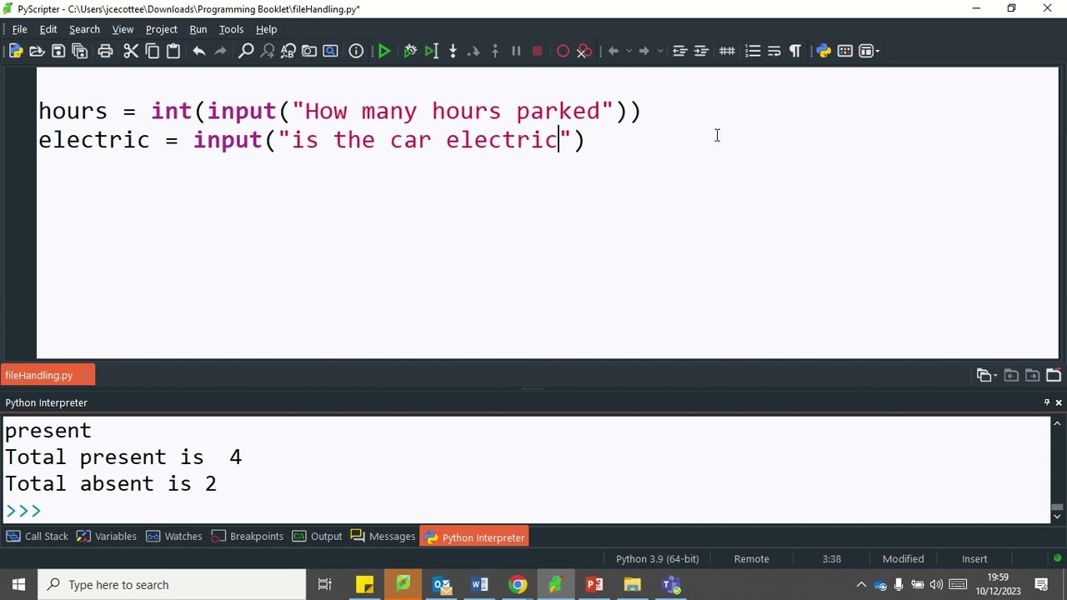The height and width of the screenshot is (600, 1067).
Task: Save the current file
Action: pos(58,51)
